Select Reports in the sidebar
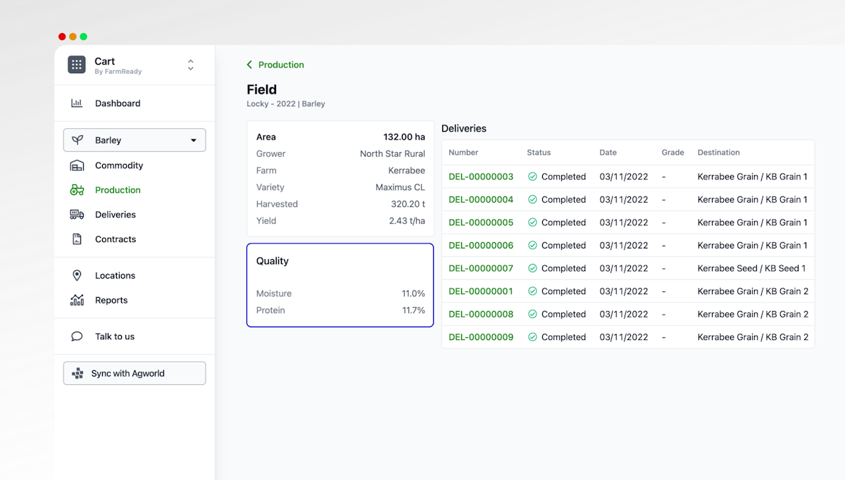Viewport: 845px width, 480px height. (x=111, y=301)
